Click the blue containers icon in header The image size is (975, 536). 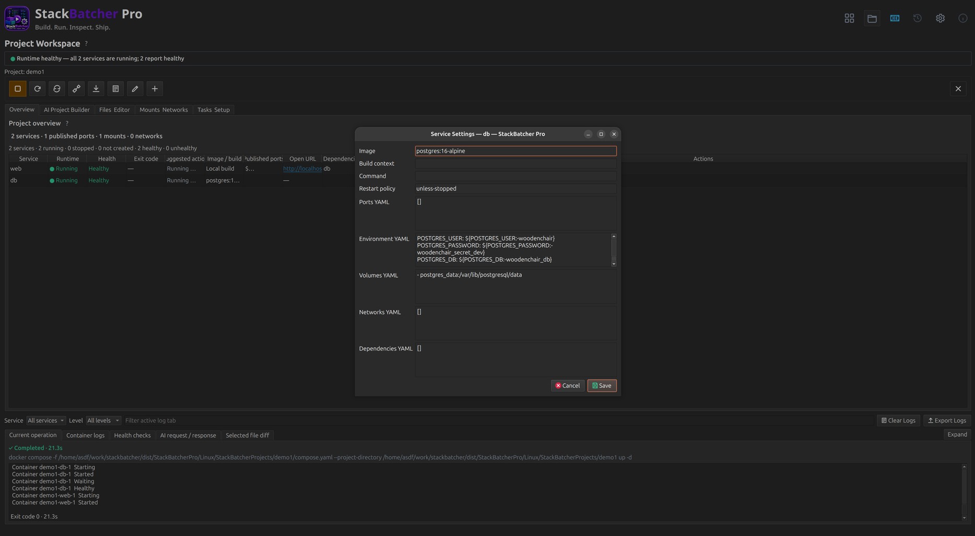coord(895,18)
